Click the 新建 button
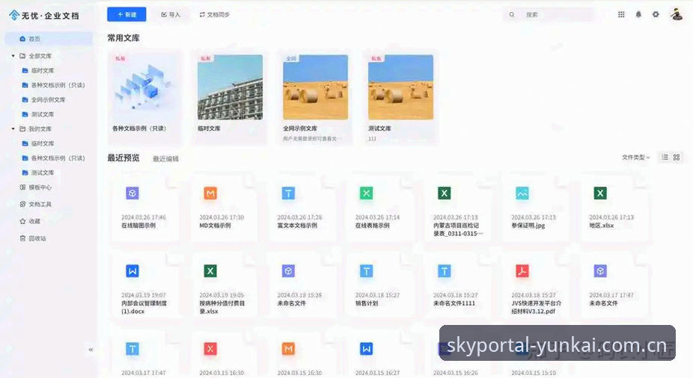The height and width of the screenshot is (378, 693). 126,14
